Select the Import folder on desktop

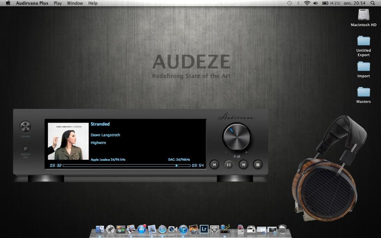pyautogui.click(x=363, y=66)
